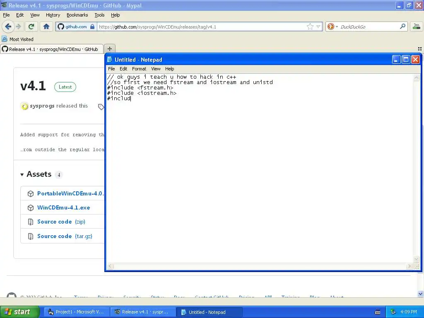This screenshot has height=318, width=424.
Task: Open Notepad Format menu
Action: click(x=139, y=69)
